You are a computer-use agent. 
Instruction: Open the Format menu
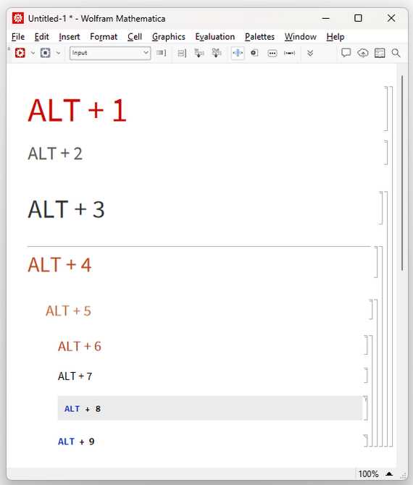(104, 37)
